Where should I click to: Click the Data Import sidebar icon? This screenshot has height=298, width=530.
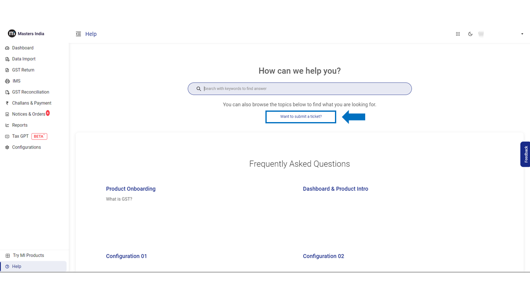click(x=7, y=59)
